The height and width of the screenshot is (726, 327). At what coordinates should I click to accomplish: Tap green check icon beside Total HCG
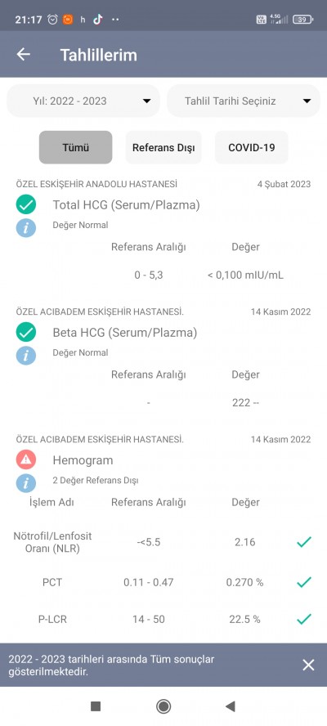pyautogui.click(x=26, y=204)
